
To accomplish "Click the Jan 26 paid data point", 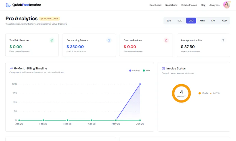I will coord(19,120).
